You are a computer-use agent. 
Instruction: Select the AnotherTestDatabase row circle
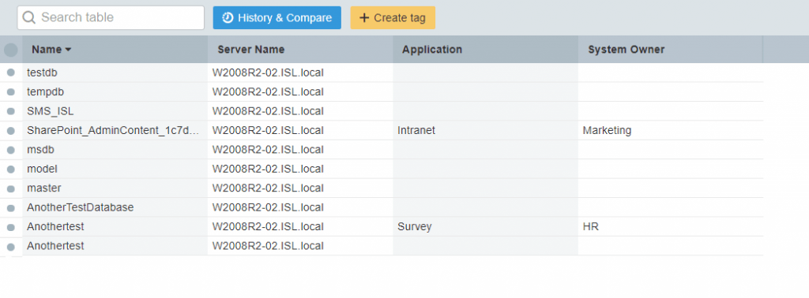pyautogui.click(x=11, y=208)
